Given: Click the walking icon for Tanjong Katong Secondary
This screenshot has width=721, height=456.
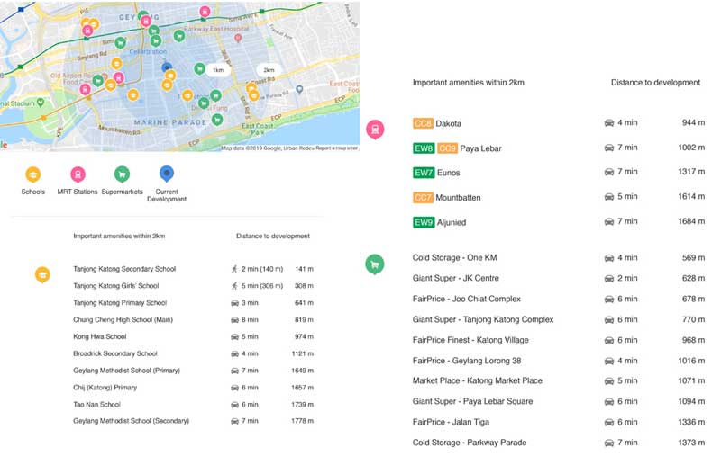Looking at the screenshot, I should pyautogui.click(x=234, y=269).
